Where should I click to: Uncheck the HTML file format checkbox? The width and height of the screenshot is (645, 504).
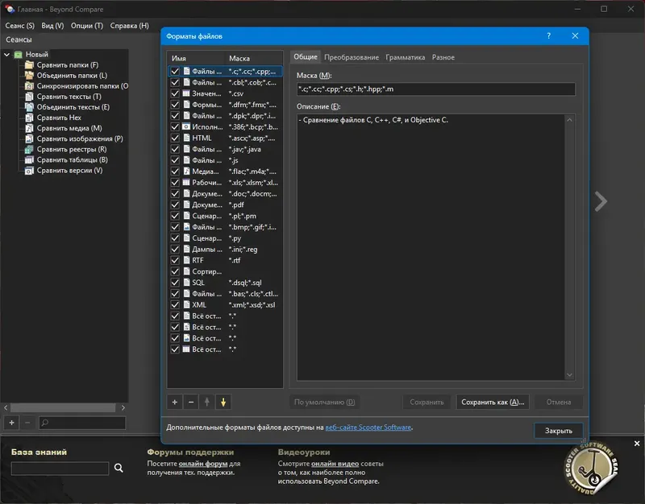pyautogui.click(x=175, y=138)
